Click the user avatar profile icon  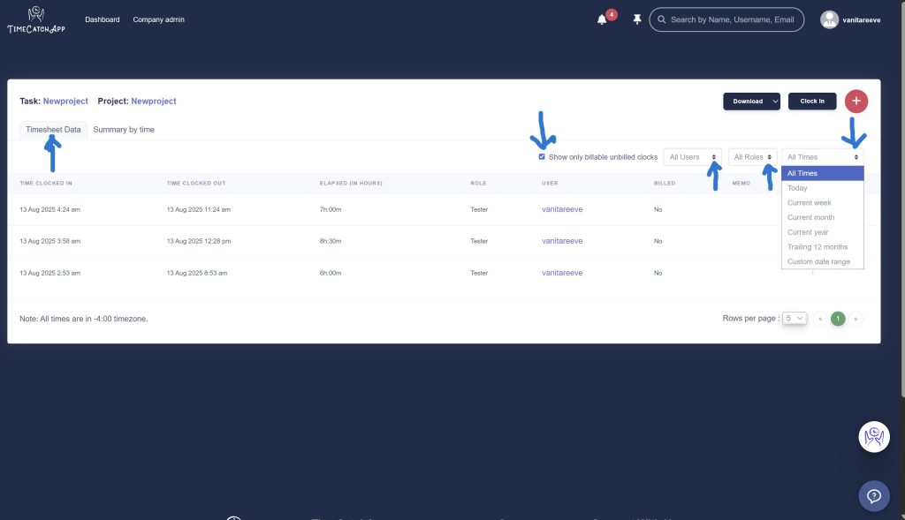829,19
